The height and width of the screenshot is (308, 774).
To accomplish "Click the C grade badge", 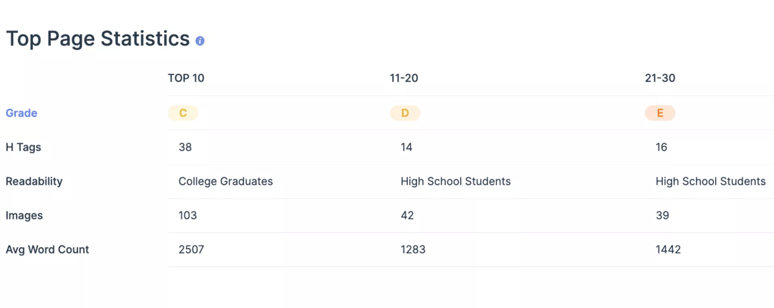I will click(183, 113).
